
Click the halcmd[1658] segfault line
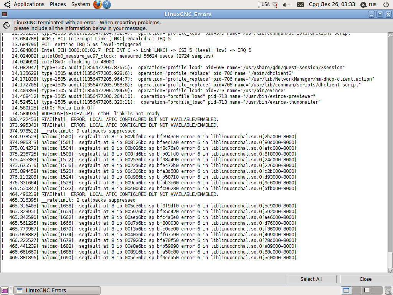coord(149,206)
